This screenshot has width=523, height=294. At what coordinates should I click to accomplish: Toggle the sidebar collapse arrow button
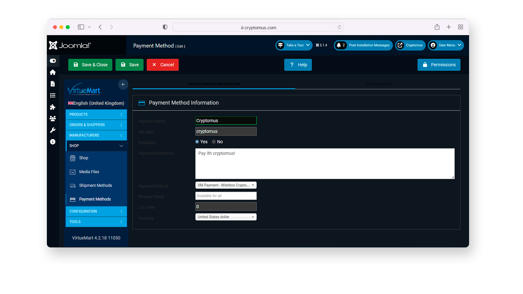(123, 84)
